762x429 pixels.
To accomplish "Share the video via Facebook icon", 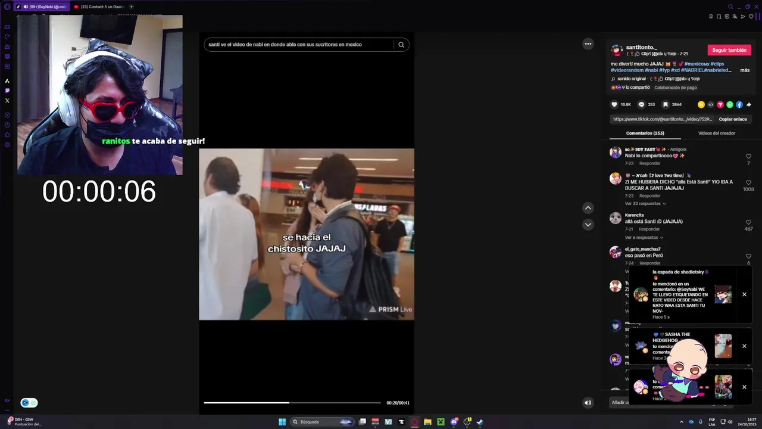I will (x=739, y=104).
